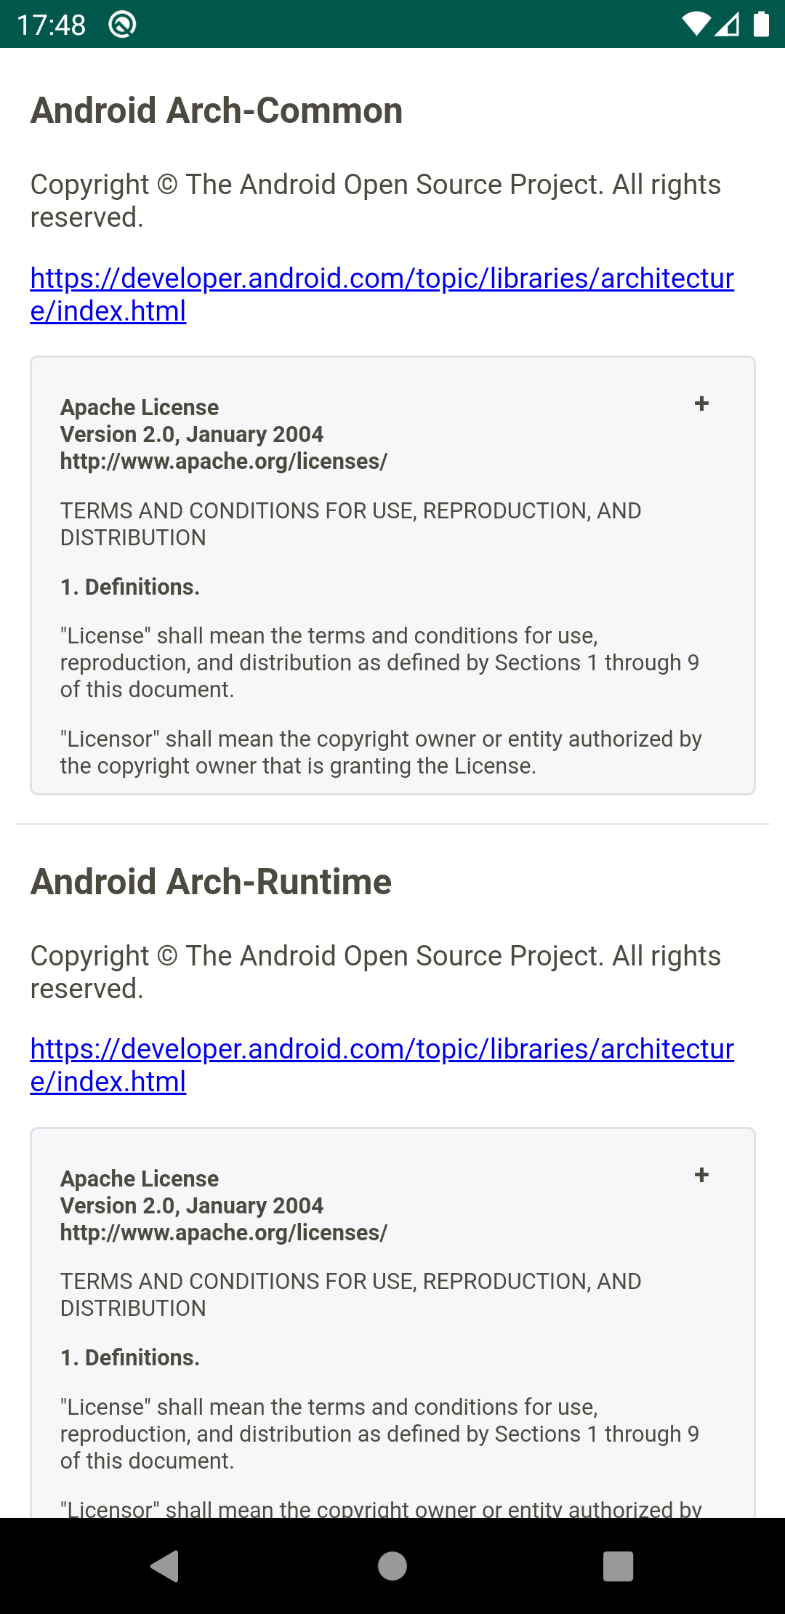Tap the 17:48 clock in status bar
This screenshot has height=1614, width=785.
click(x=51, y=25)
